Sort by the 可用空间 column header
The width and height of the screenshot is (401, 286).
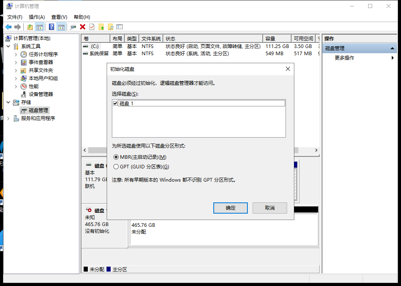click(303, 38)
